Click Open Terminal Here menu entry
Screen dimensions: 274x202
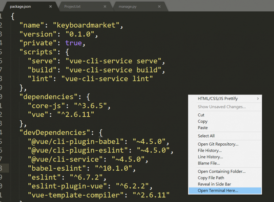[225, 190]
